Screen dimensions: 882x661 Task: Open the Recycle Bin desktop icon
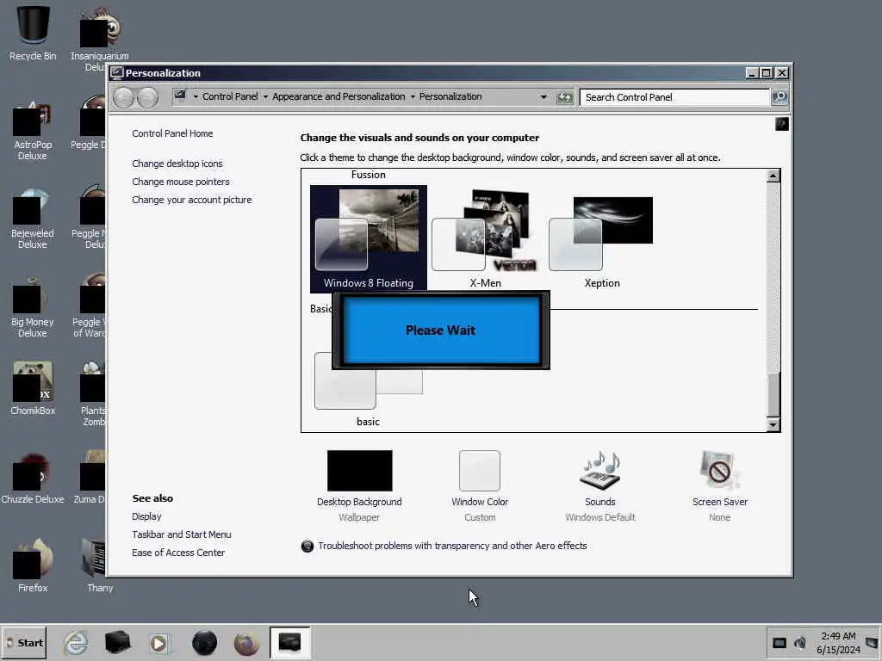(33, 33)
